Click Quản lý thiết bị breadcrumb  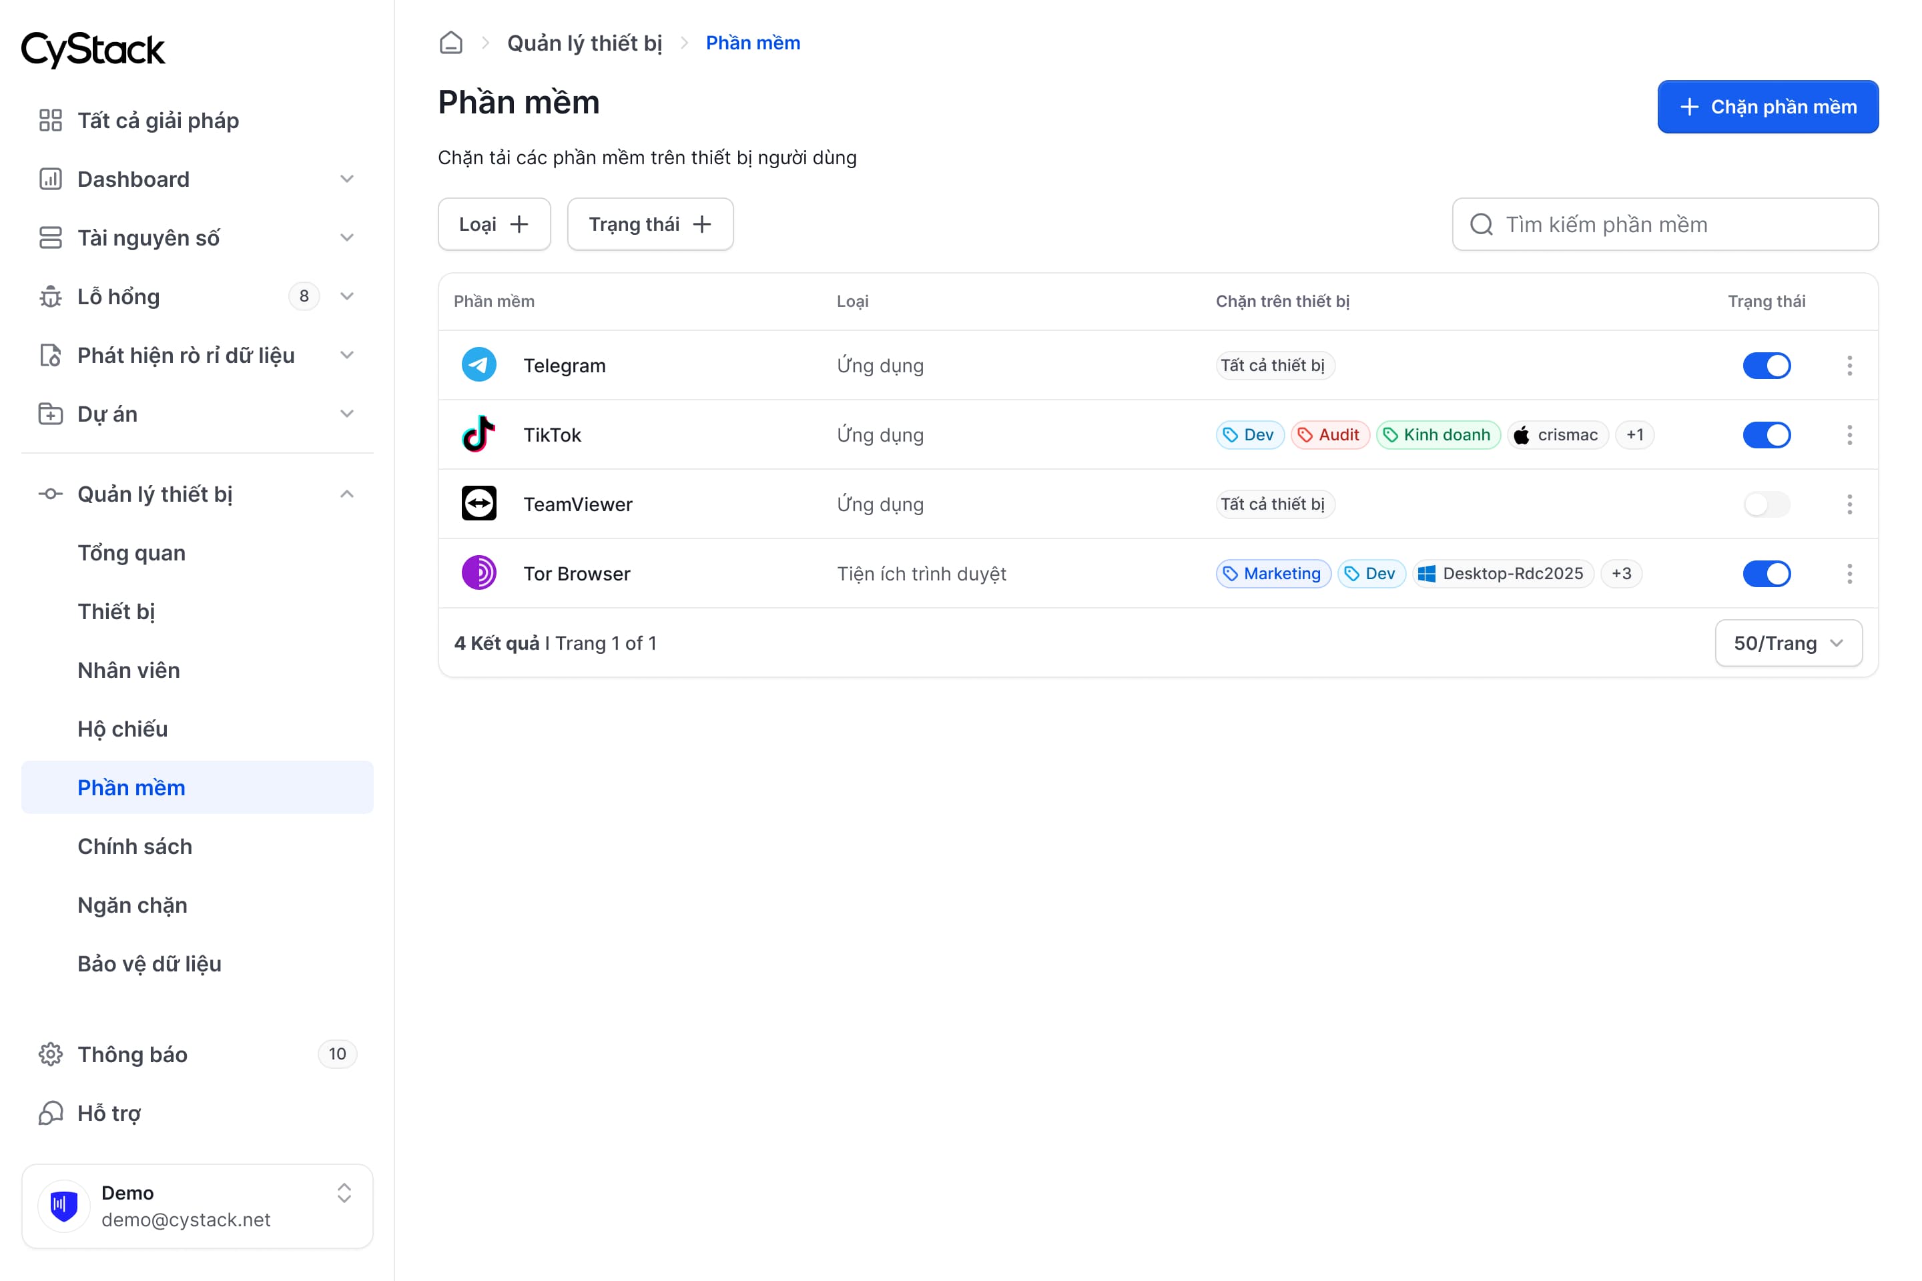pyautogui.click(x=585, y=43)
